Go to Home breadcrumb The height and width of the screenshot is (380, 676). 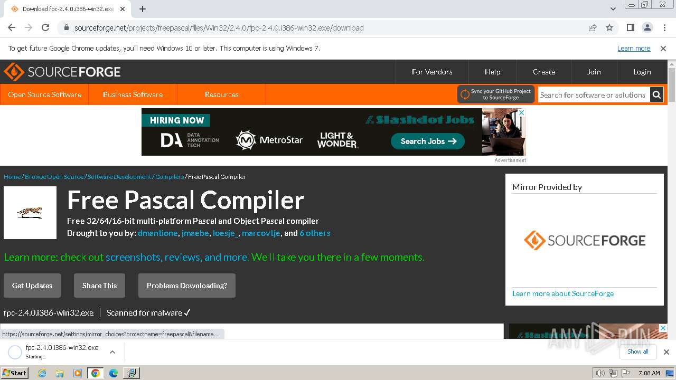tap(12, 177)
